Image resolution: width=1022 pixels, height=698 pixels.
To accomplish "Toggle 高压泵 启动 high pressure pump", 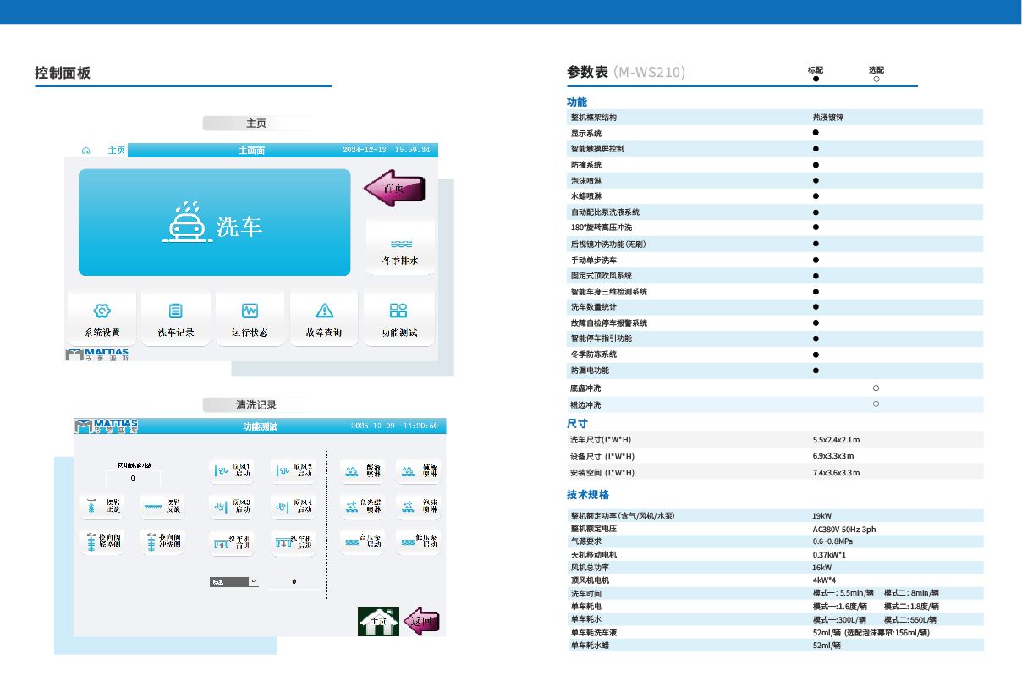I will [363, 540].
